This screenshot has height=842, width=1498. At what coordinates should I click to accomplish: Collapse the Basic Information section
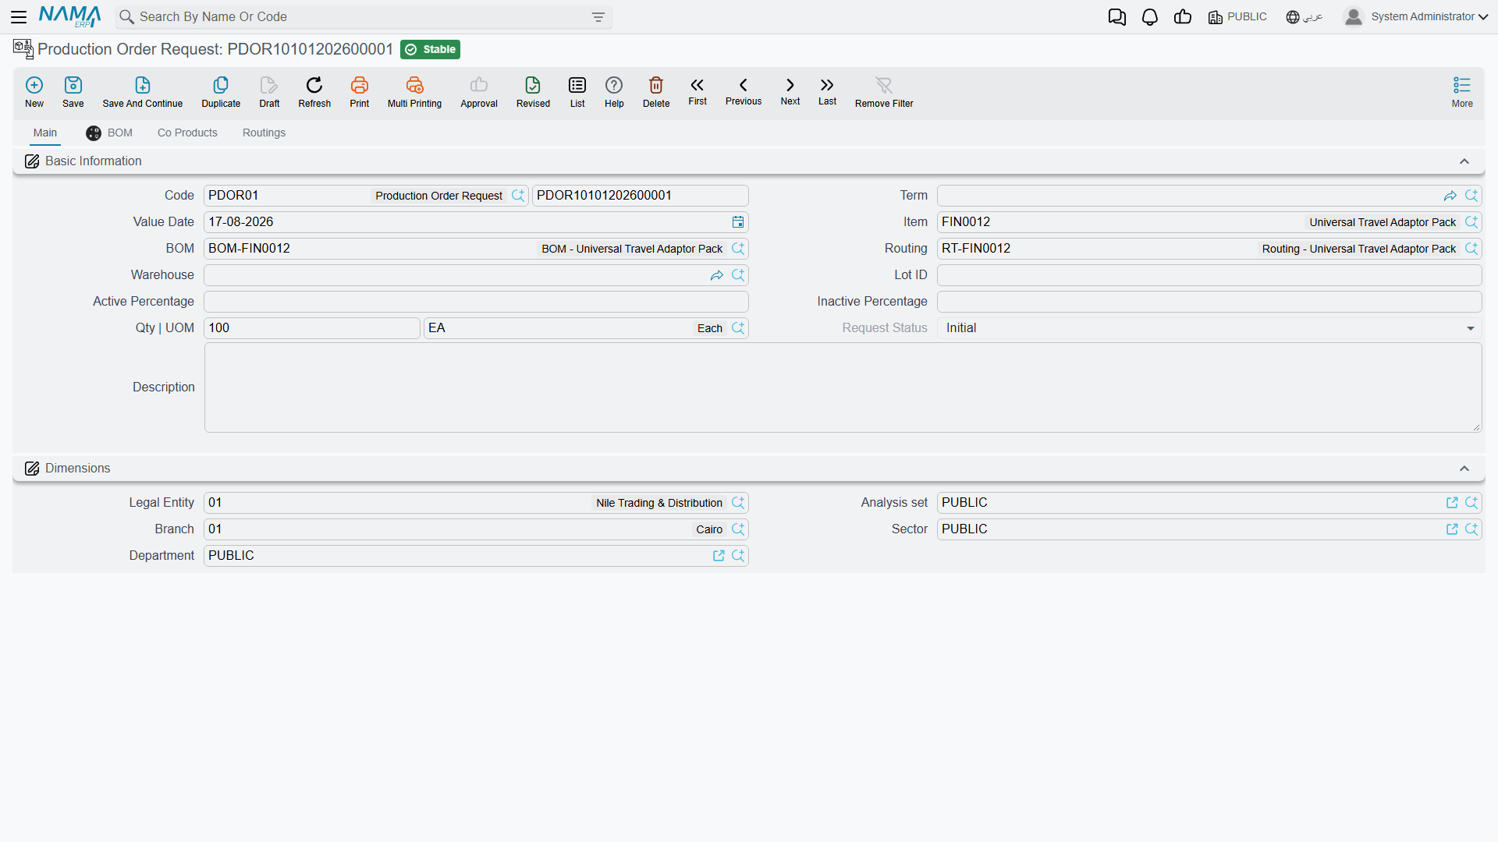coord(1464,161)
